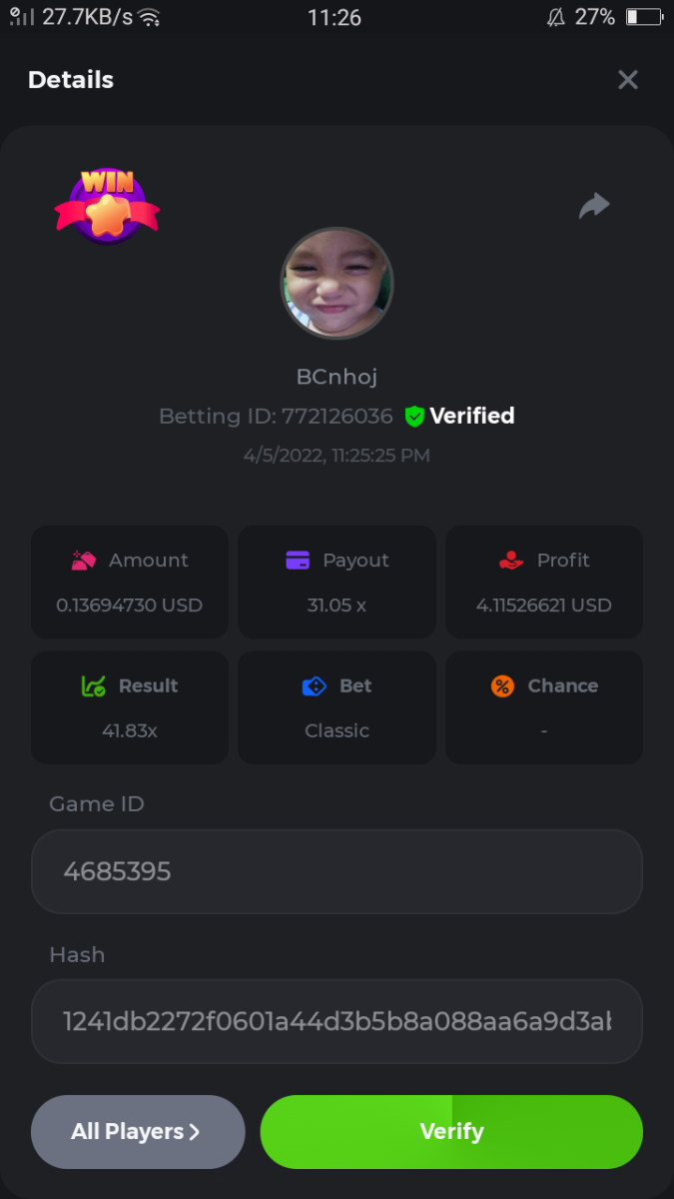Tap the green Result chart icon

(93, 686)
